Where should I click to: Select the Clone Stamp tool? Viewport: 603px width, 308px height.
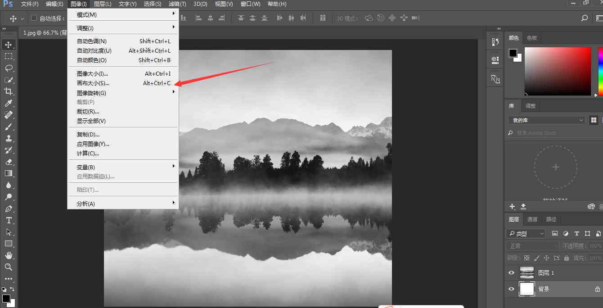pos(9,138)
